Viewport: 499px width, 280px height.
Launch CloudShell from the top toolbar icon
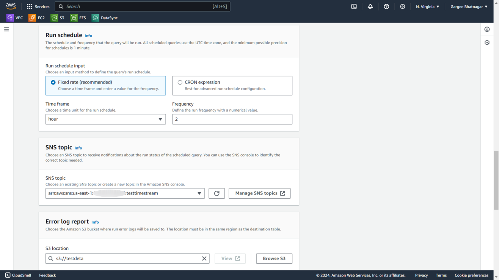tap(354, 6)
